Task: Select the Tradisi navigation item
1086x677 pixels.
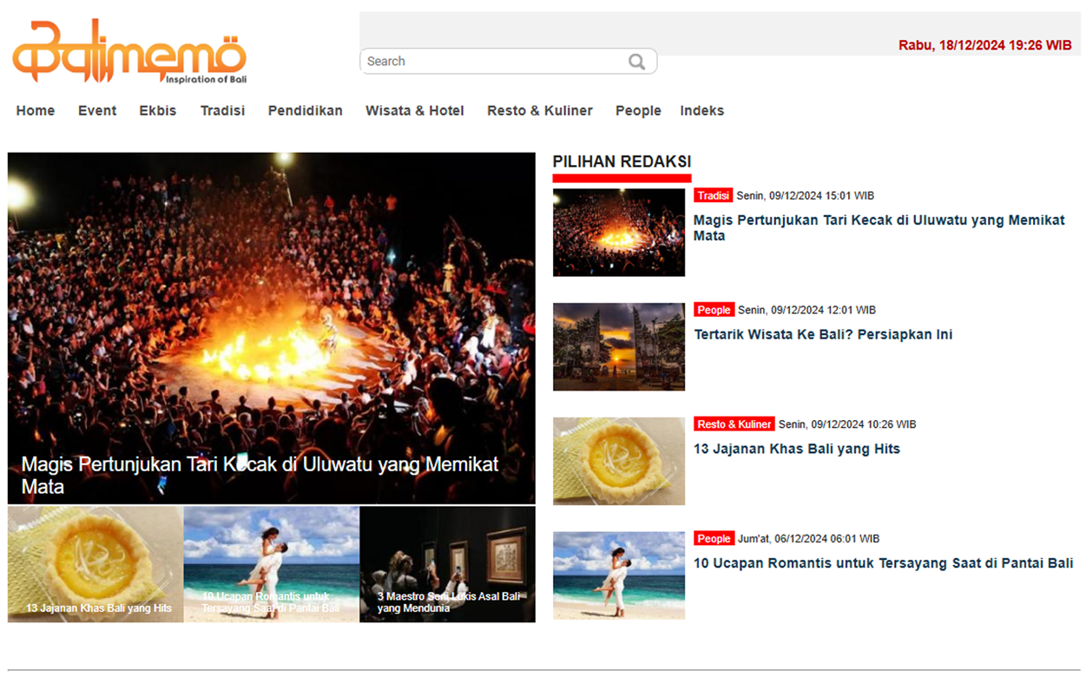Action: pyautogui.click(x=222, y=111)
